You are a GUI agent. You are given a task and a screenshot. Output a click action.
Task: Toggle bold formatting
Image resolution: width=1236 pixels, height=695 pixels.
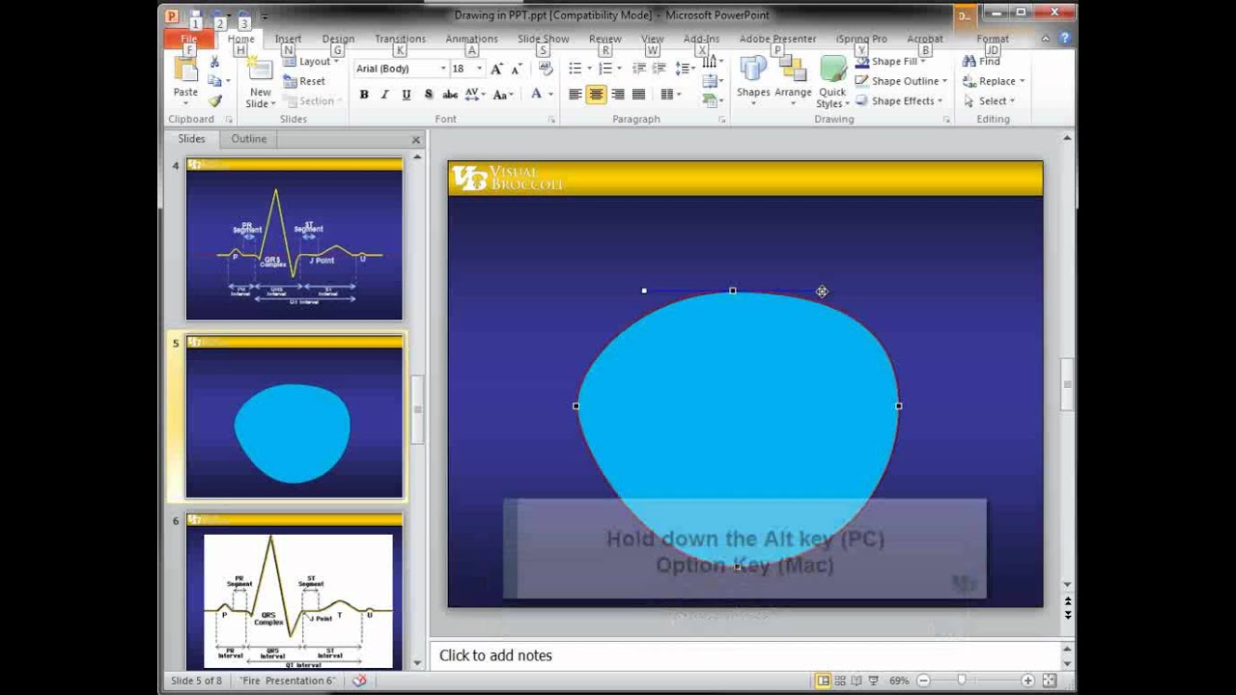coord(364,95)
